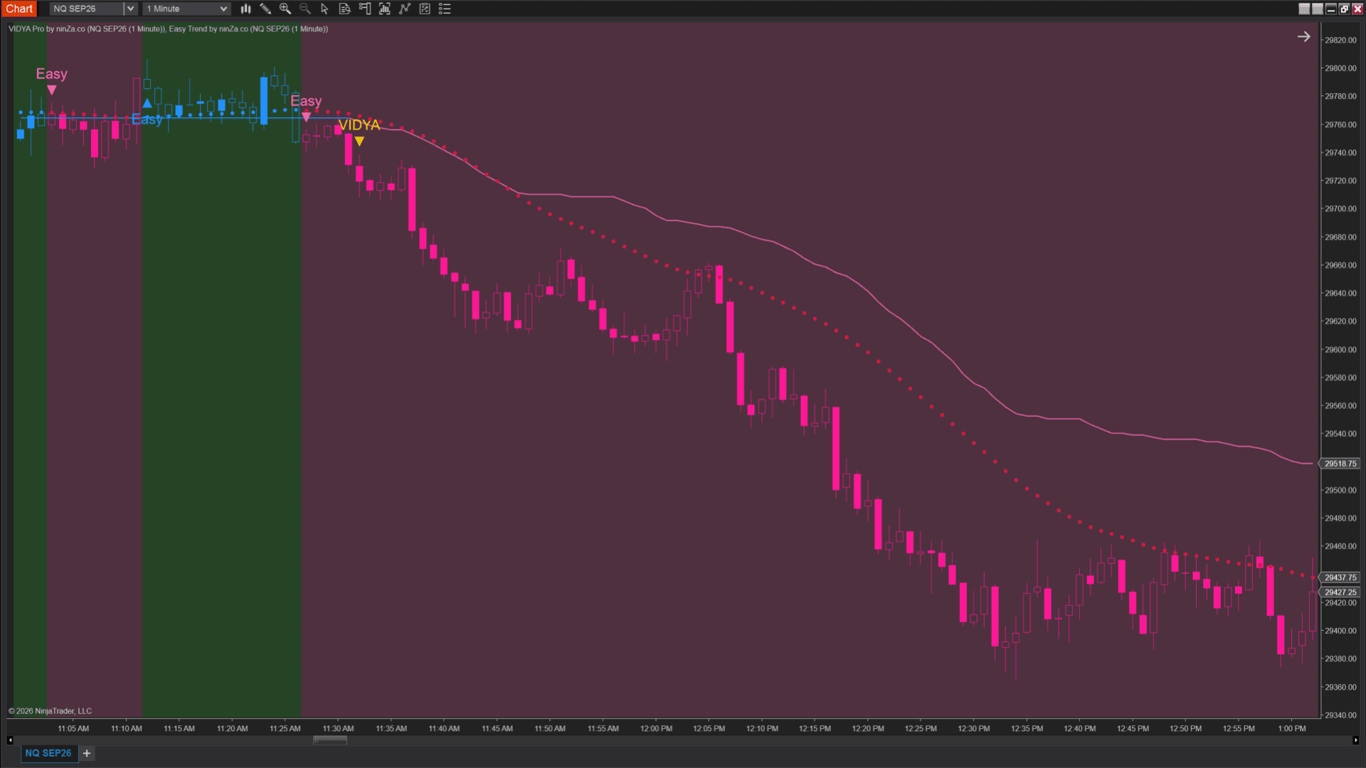Click the 11:05 AM time label
The height and width of the screenshot is (768, 1366).
tap(73, 728)
